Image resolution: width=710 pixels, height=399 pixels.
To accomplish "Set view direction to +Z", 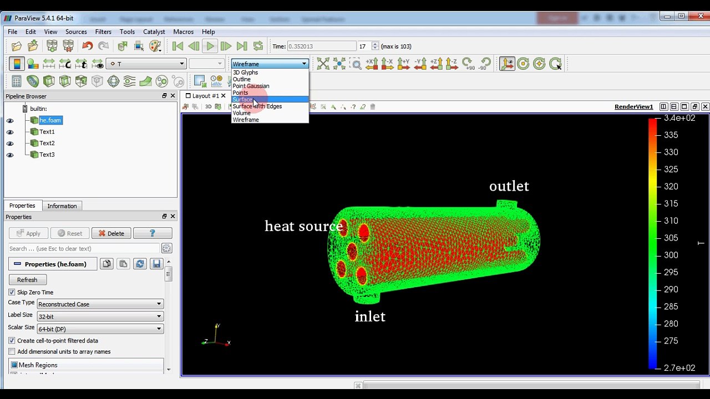I will (436, 64).
